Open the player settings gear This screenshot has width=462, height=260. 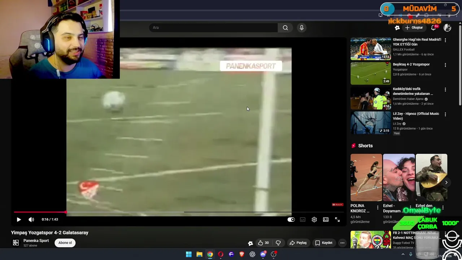click(314, 220)
